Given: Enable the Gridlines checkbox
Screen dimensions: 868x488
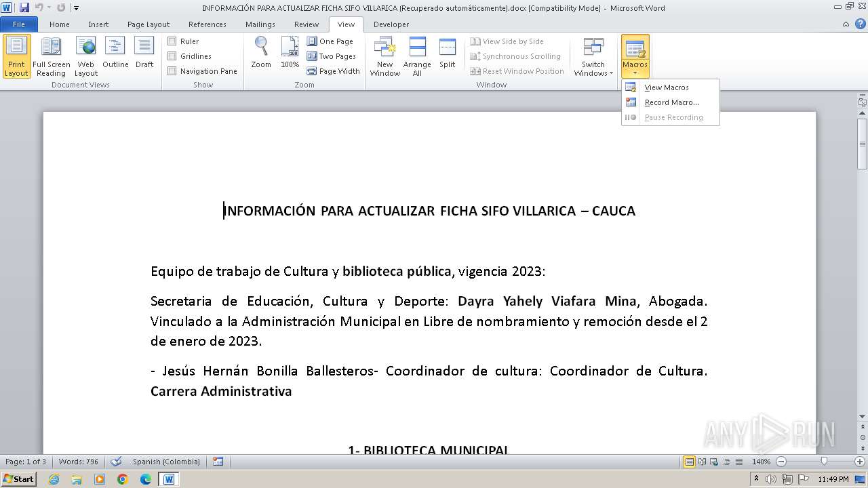Looking at the screenshot, I should [172, 56].
